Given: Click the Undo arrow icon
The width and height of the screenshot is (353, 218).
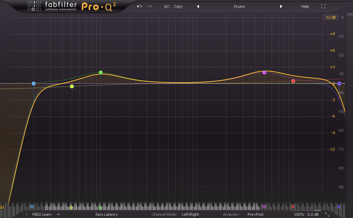Looking at the screenshot, I should (x=139, y=6).
